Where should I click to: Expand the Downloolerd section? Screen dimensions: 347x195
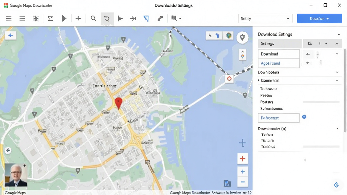337,72
